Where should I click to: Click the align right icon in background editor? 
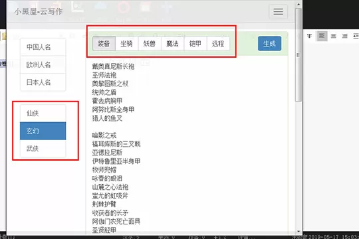click(344, 36)
